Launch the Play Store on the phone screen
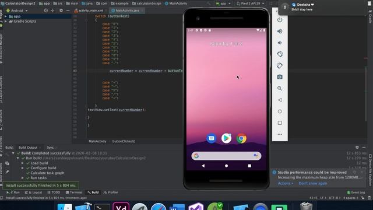This screenshot has width=373, height=210. point(226,138)
